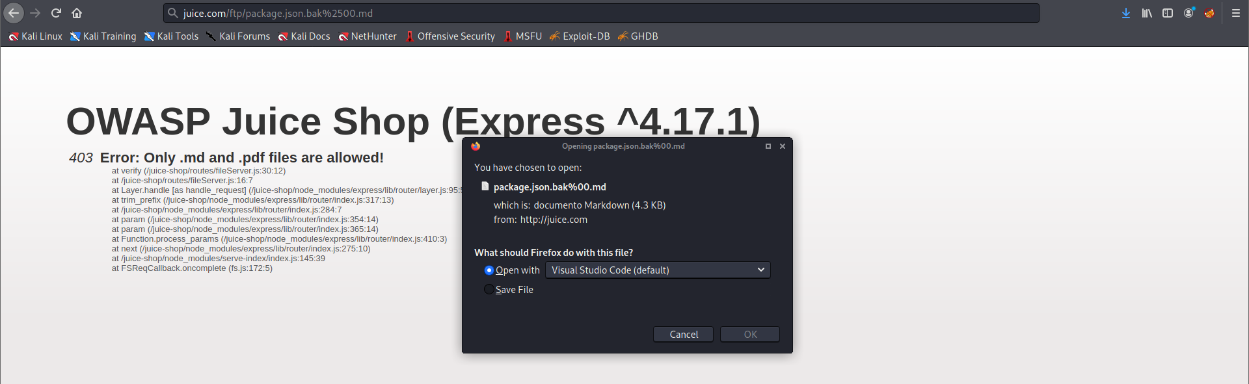Image resolution: width=1249 pixels, height=384 pixels.
Task: Select the Save File radio button
Action: [489, 290]
